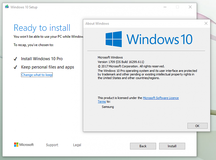This screenshot has width=216, height=160.
Task: Click the Install button in Windows 10 Setup
Action: click(x=172, y=146)
